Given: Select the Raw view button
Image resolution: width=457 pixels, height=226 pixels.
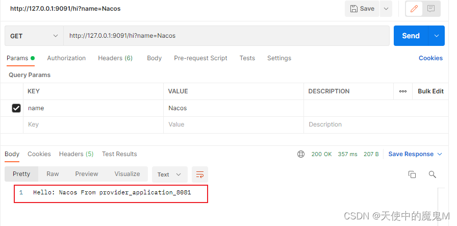Looking at the screenshot, I should point(53,174).
